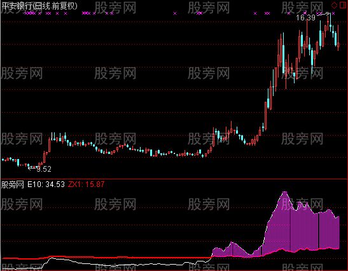
Task: Click the red diamond icon at chart corner
Action: (334, 5)
